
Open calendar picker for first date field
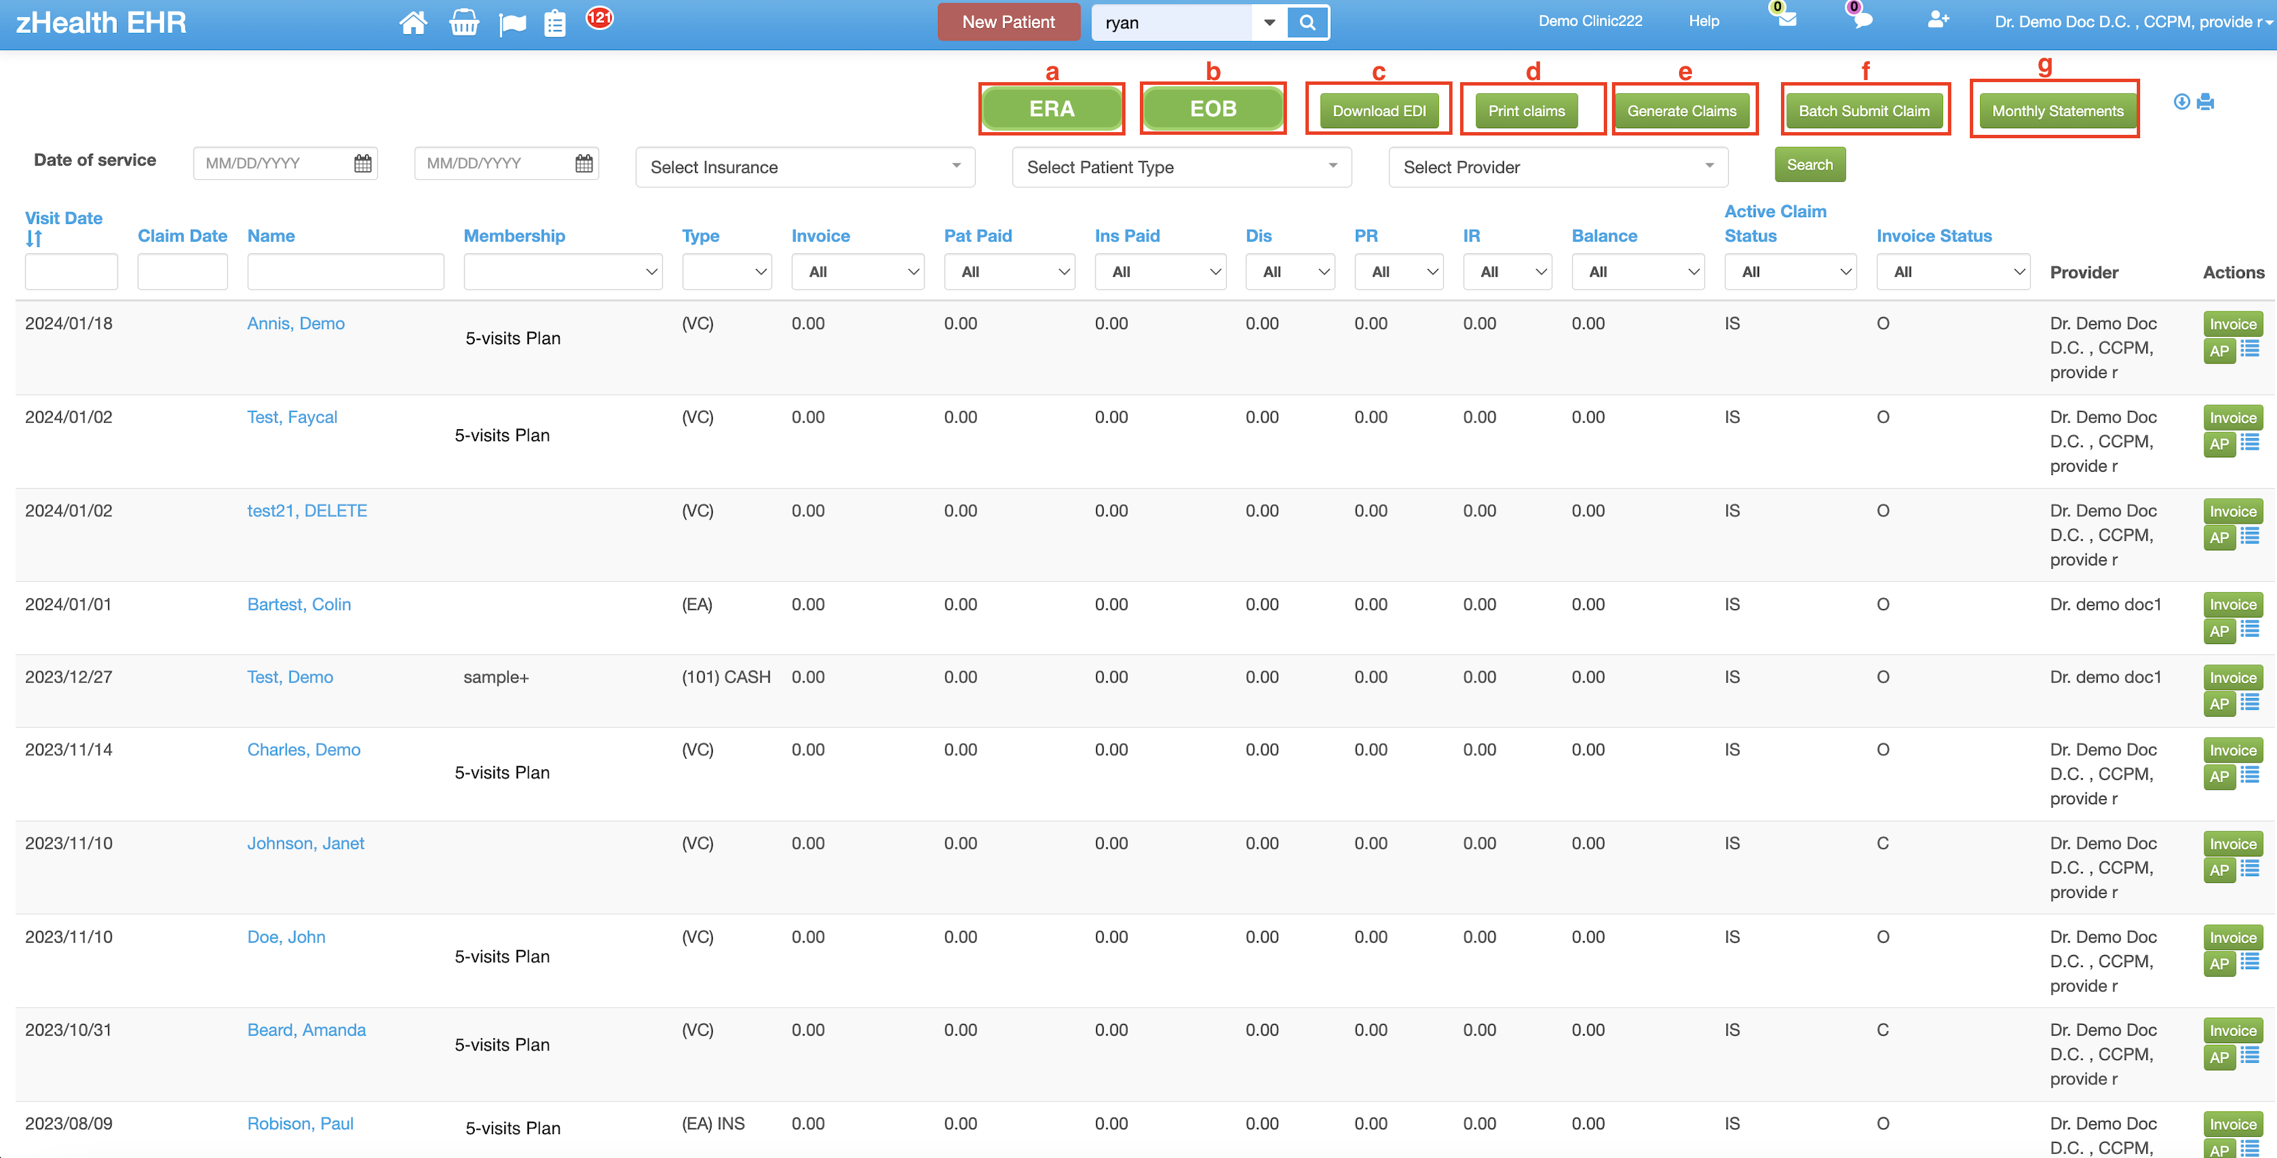point(363,164)
